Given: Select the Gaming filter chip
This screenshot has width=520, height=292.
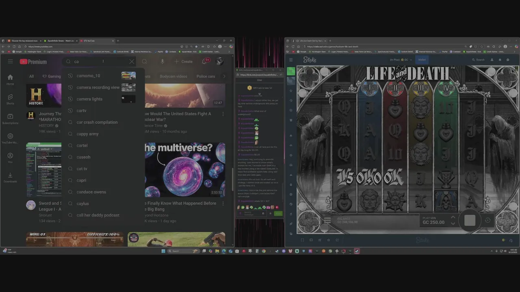Looking at the screenshot, I should pyautogui.click(x=51, y=76).
